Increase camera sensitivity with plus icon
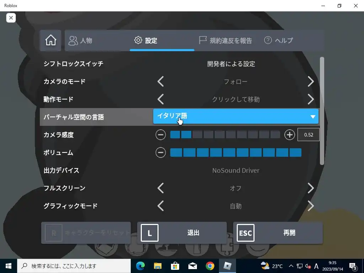Viewport: 364px width, 273px height. coord(289,135)
